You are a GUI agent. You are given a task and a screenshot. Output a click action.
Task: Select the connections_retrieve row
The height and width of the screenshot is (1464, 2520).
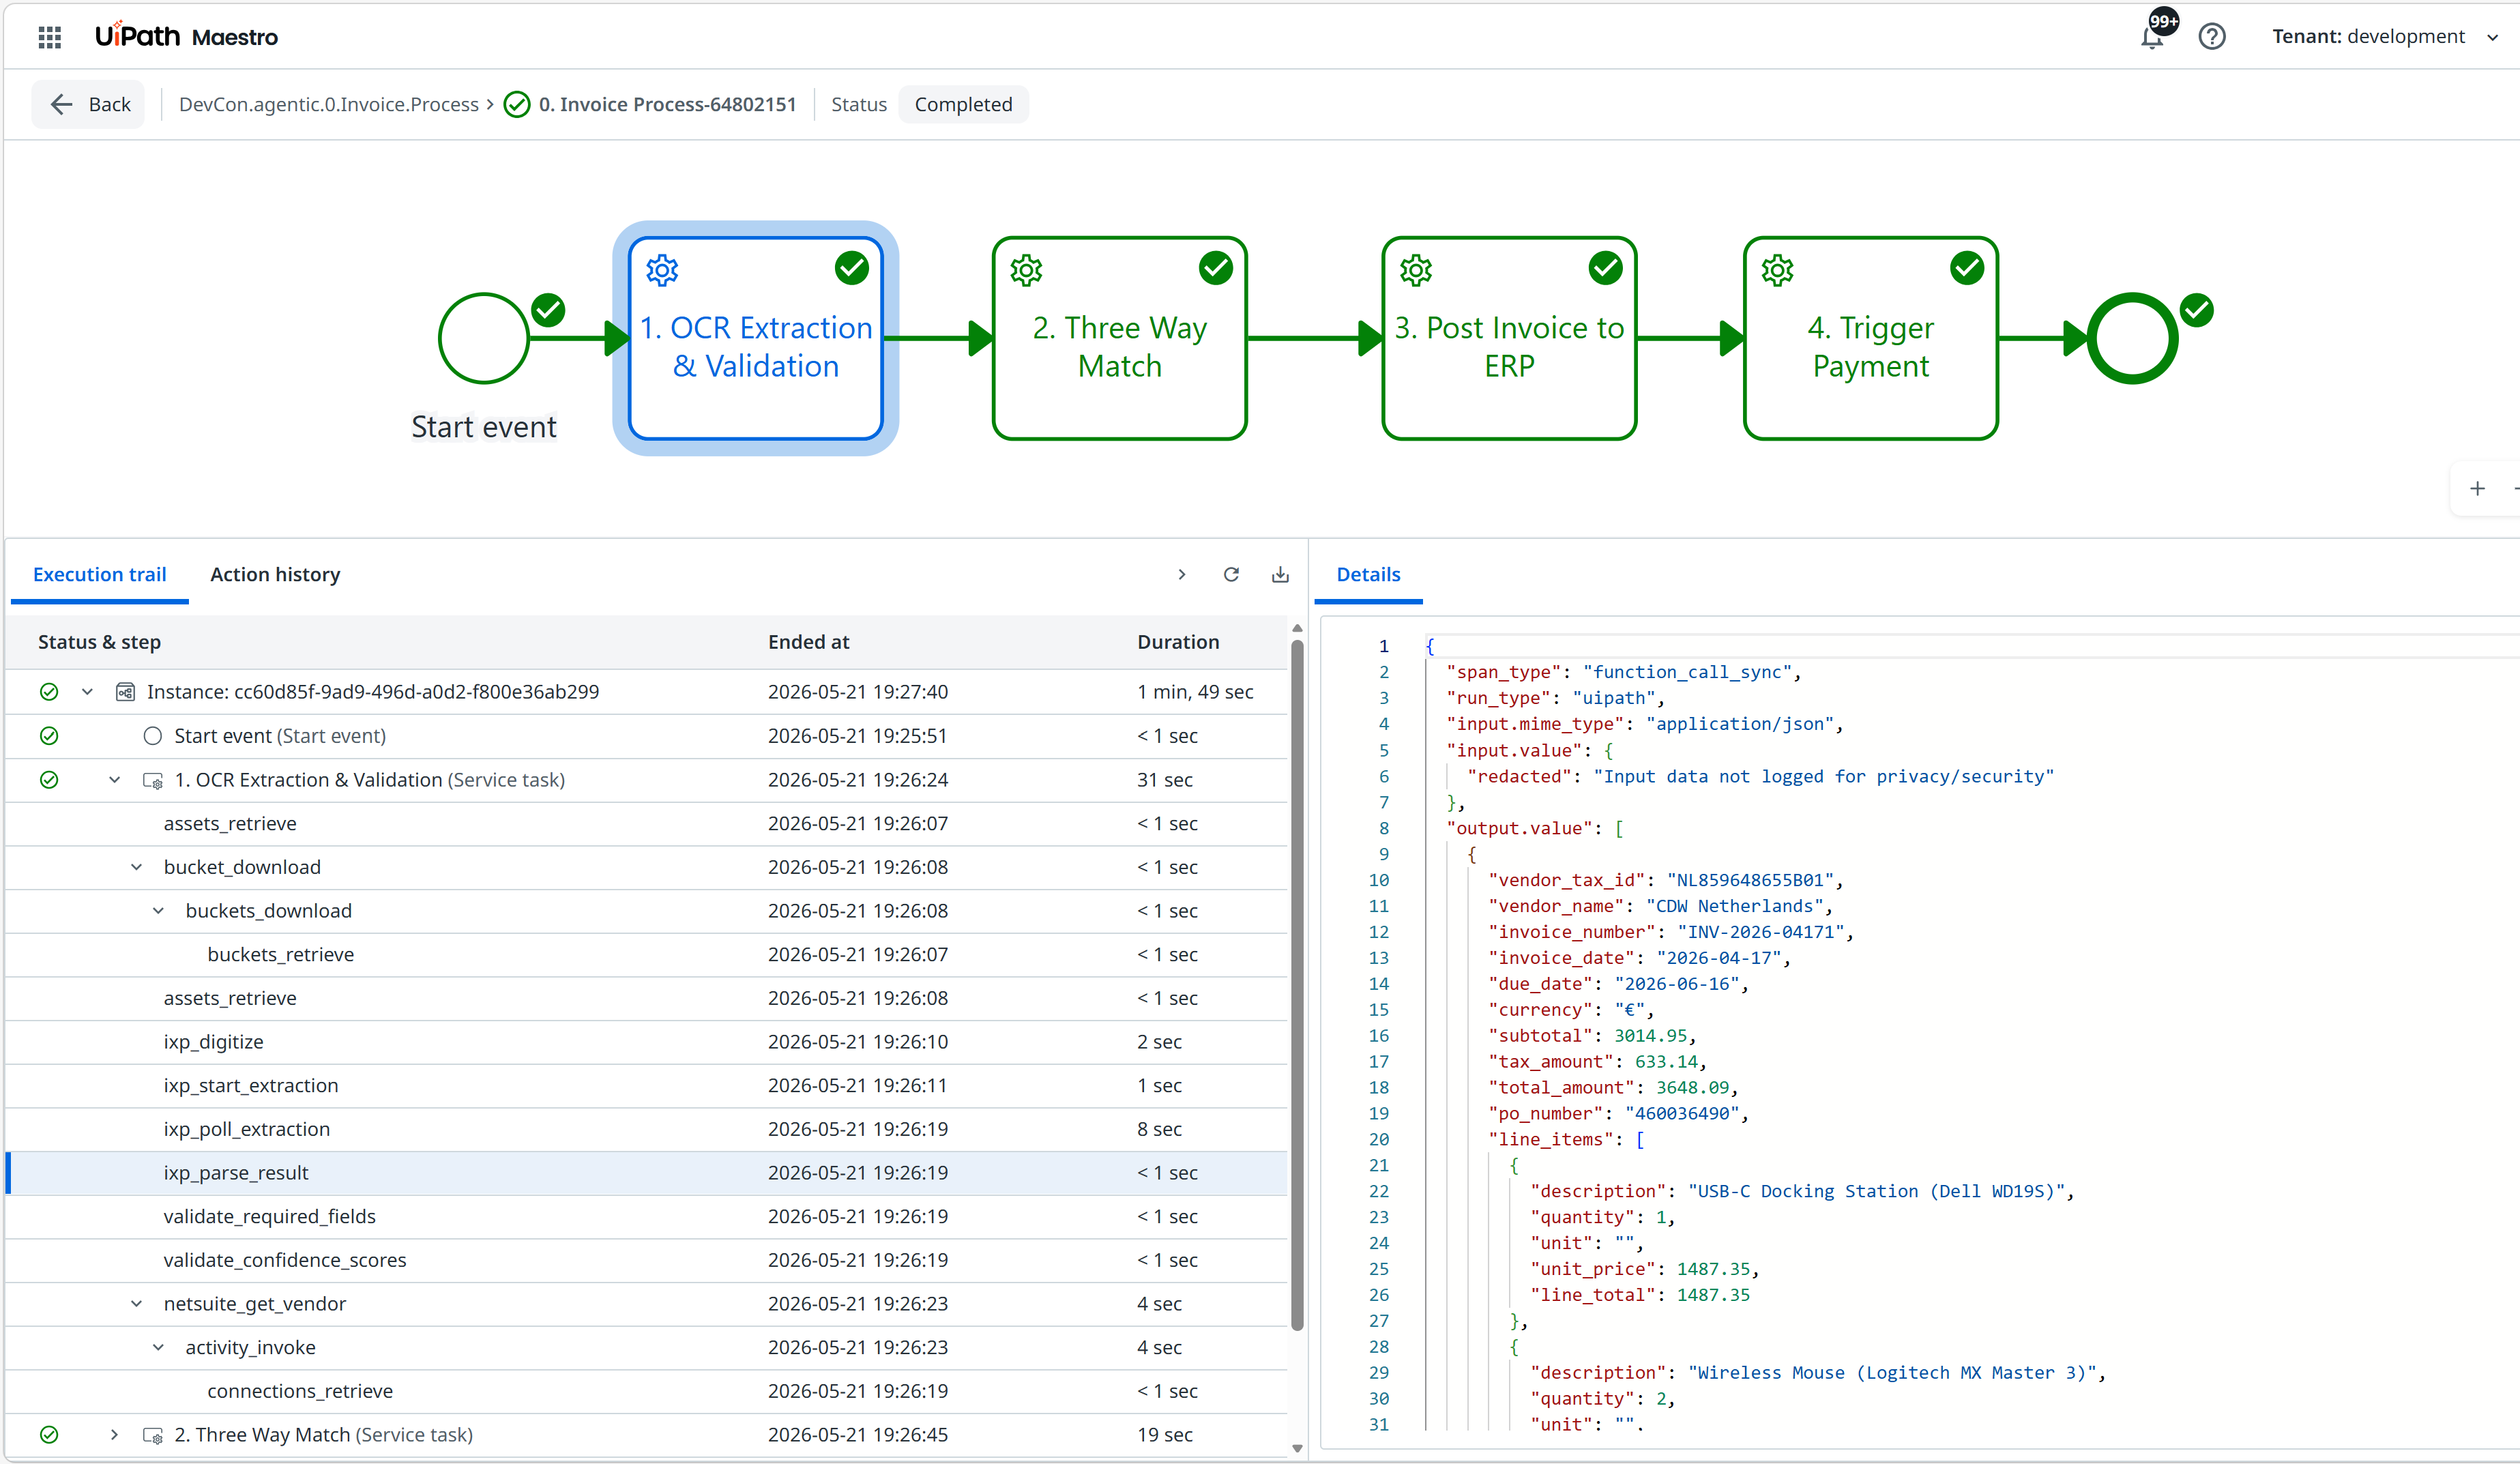click(646, 1391)
